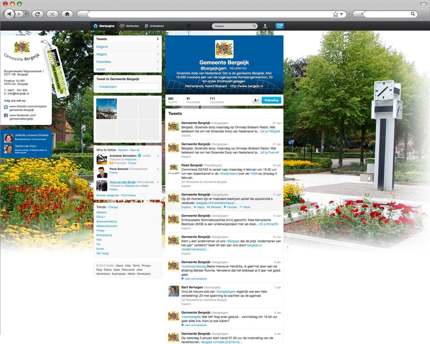Expand the Raad Bergeijk tweet

click(186, 186)
